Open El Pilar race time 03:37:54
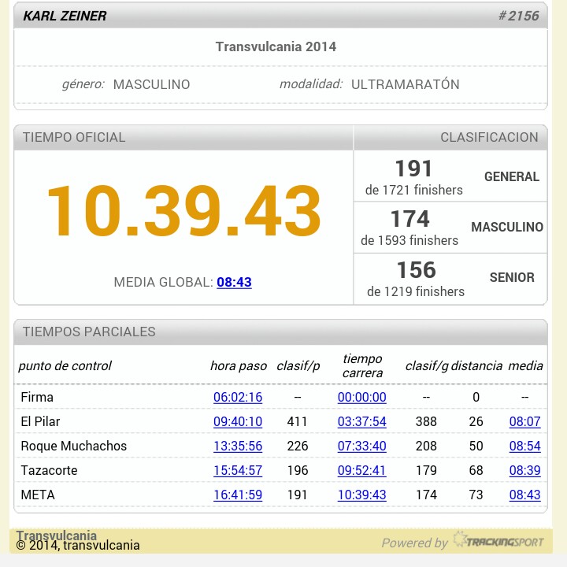 coord(361,422)
